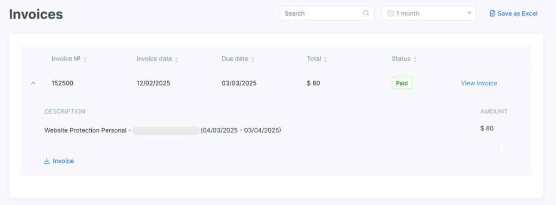Click the clock icon in period selector
556x205 pixels.
[391, 14]
